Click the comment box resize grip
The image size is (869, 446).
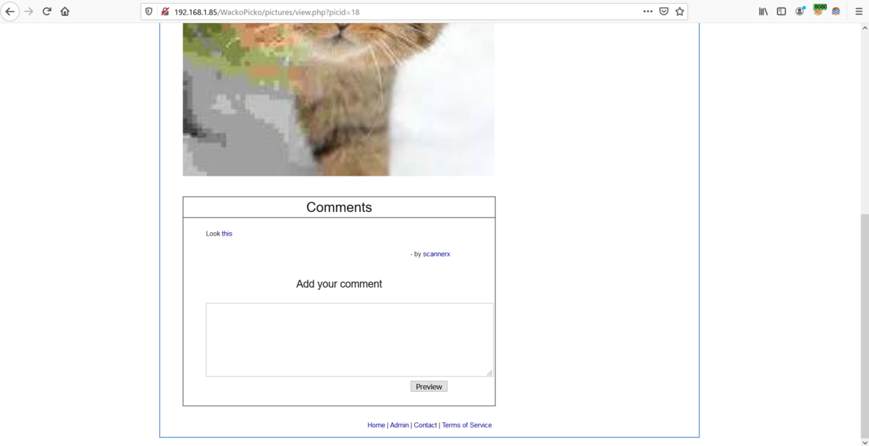pos(490,373)
